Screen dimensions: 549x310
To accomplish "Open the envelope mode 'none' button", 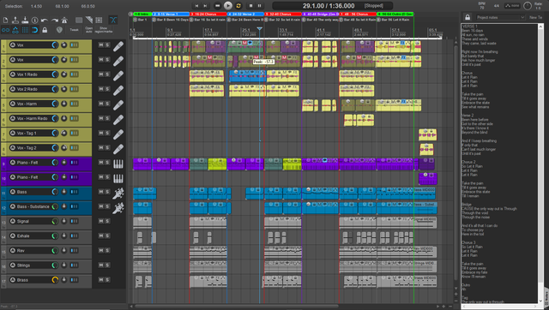I will point(512,6).
